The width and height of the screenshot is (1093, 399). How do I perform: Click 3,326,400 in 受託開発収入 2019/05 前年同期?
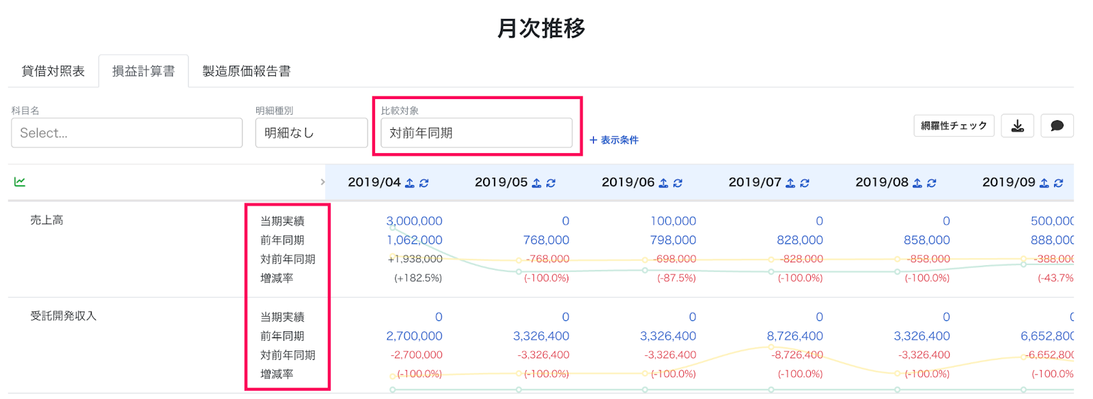[x=541, y=336]
